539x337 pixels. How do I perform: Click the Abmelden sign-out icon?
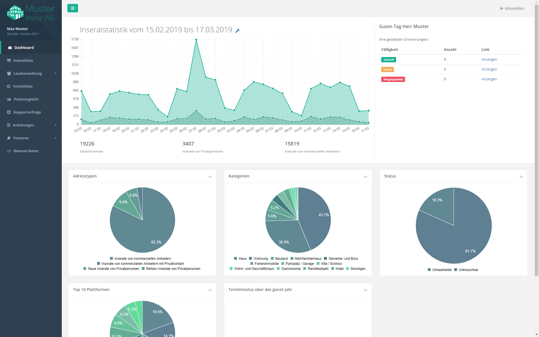tap(501, 9)
